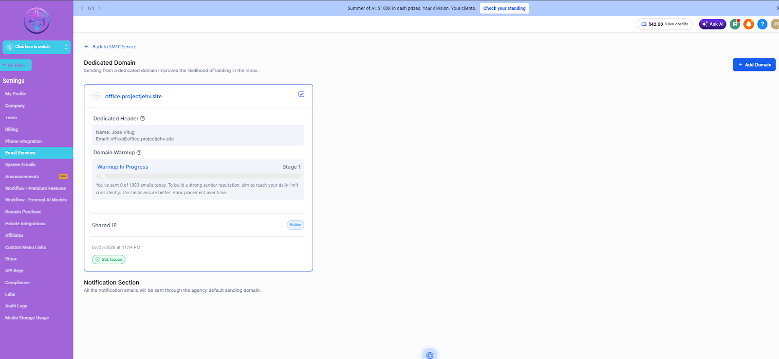Open Labs settings

tap(10, 295)
